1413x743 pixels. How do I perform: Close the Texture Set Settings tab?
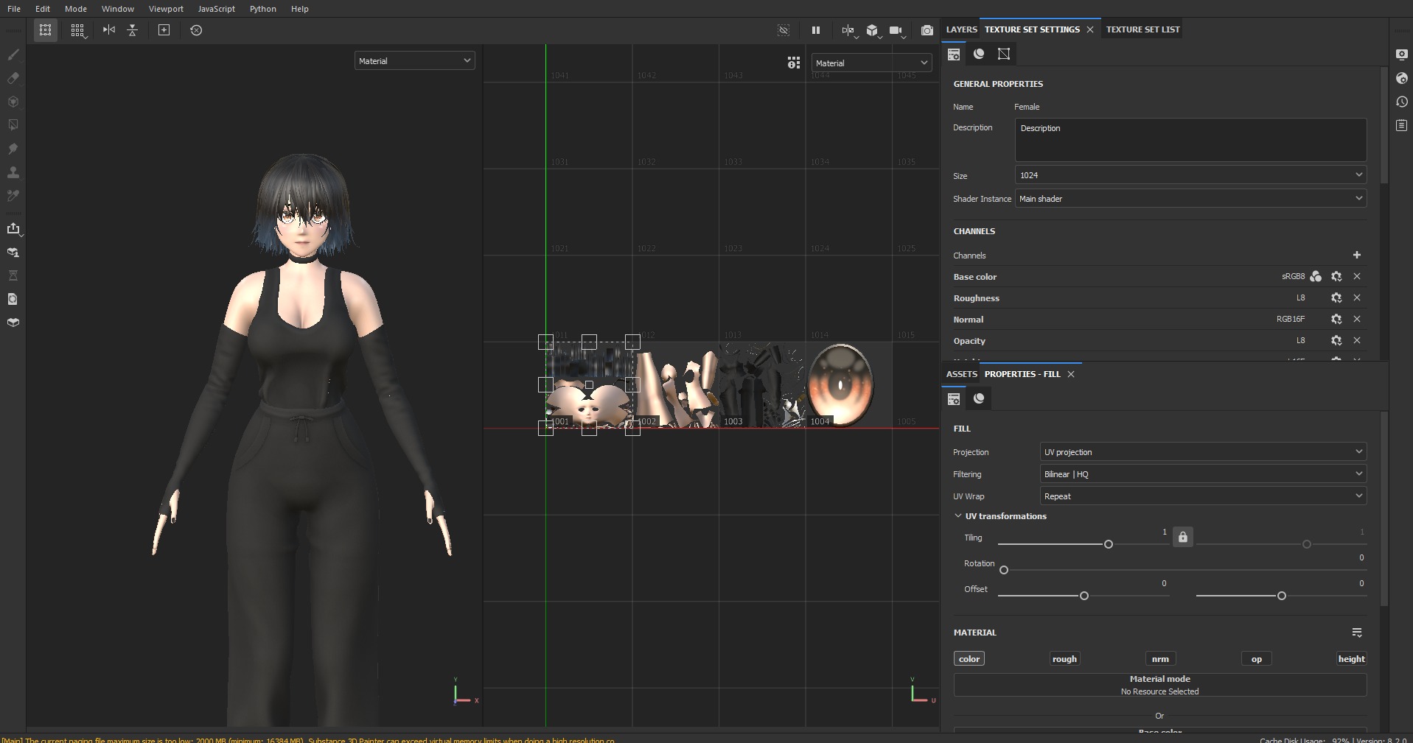point(1090,29)
